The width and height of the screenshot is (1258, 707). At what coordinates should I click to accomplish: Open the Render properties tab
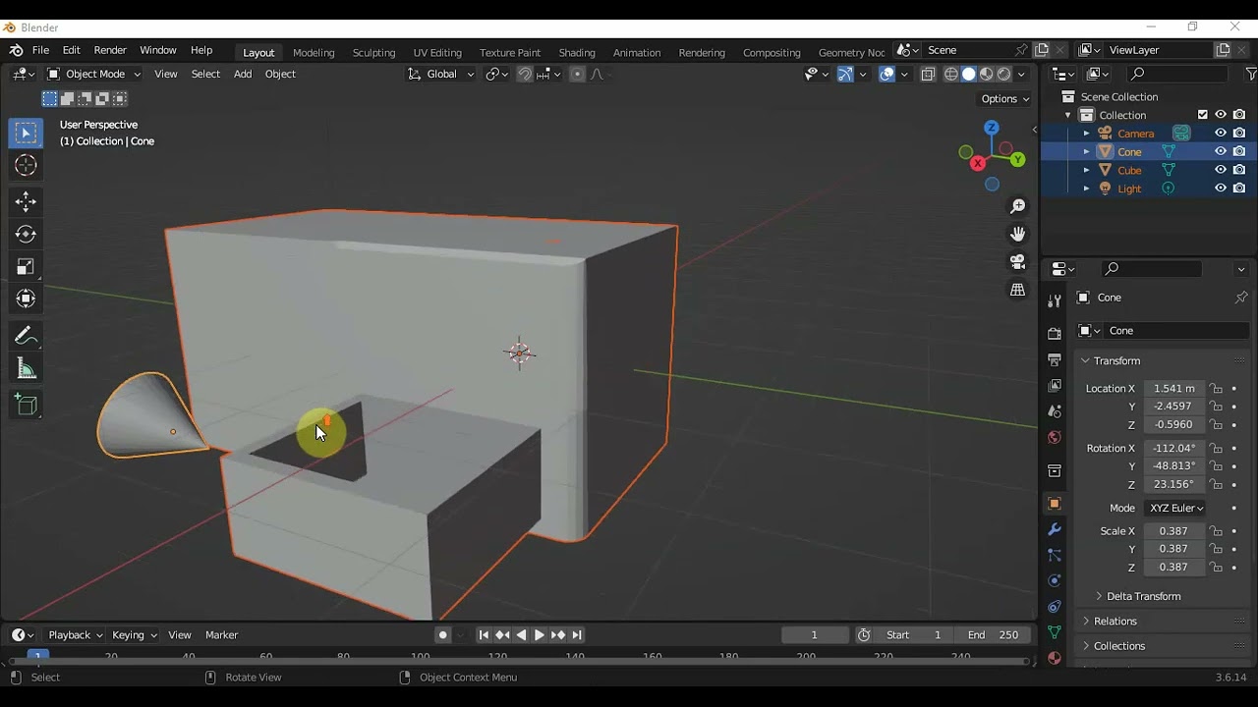(x=1055, y=334)
